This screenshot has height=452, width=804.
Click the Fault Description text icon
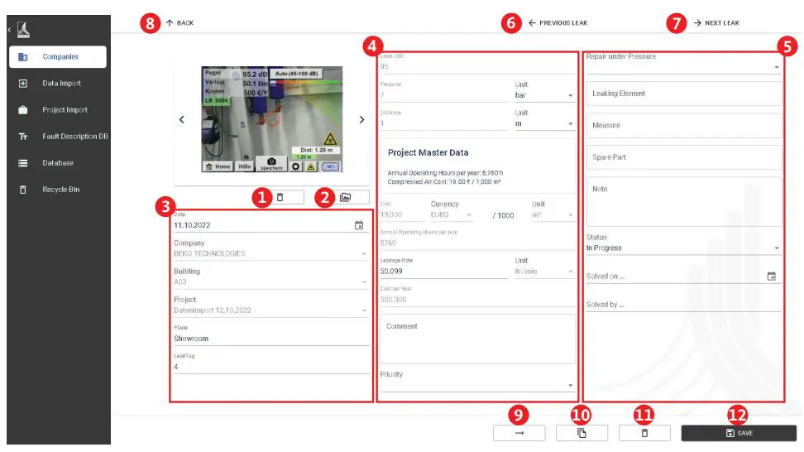coord(23,137)
